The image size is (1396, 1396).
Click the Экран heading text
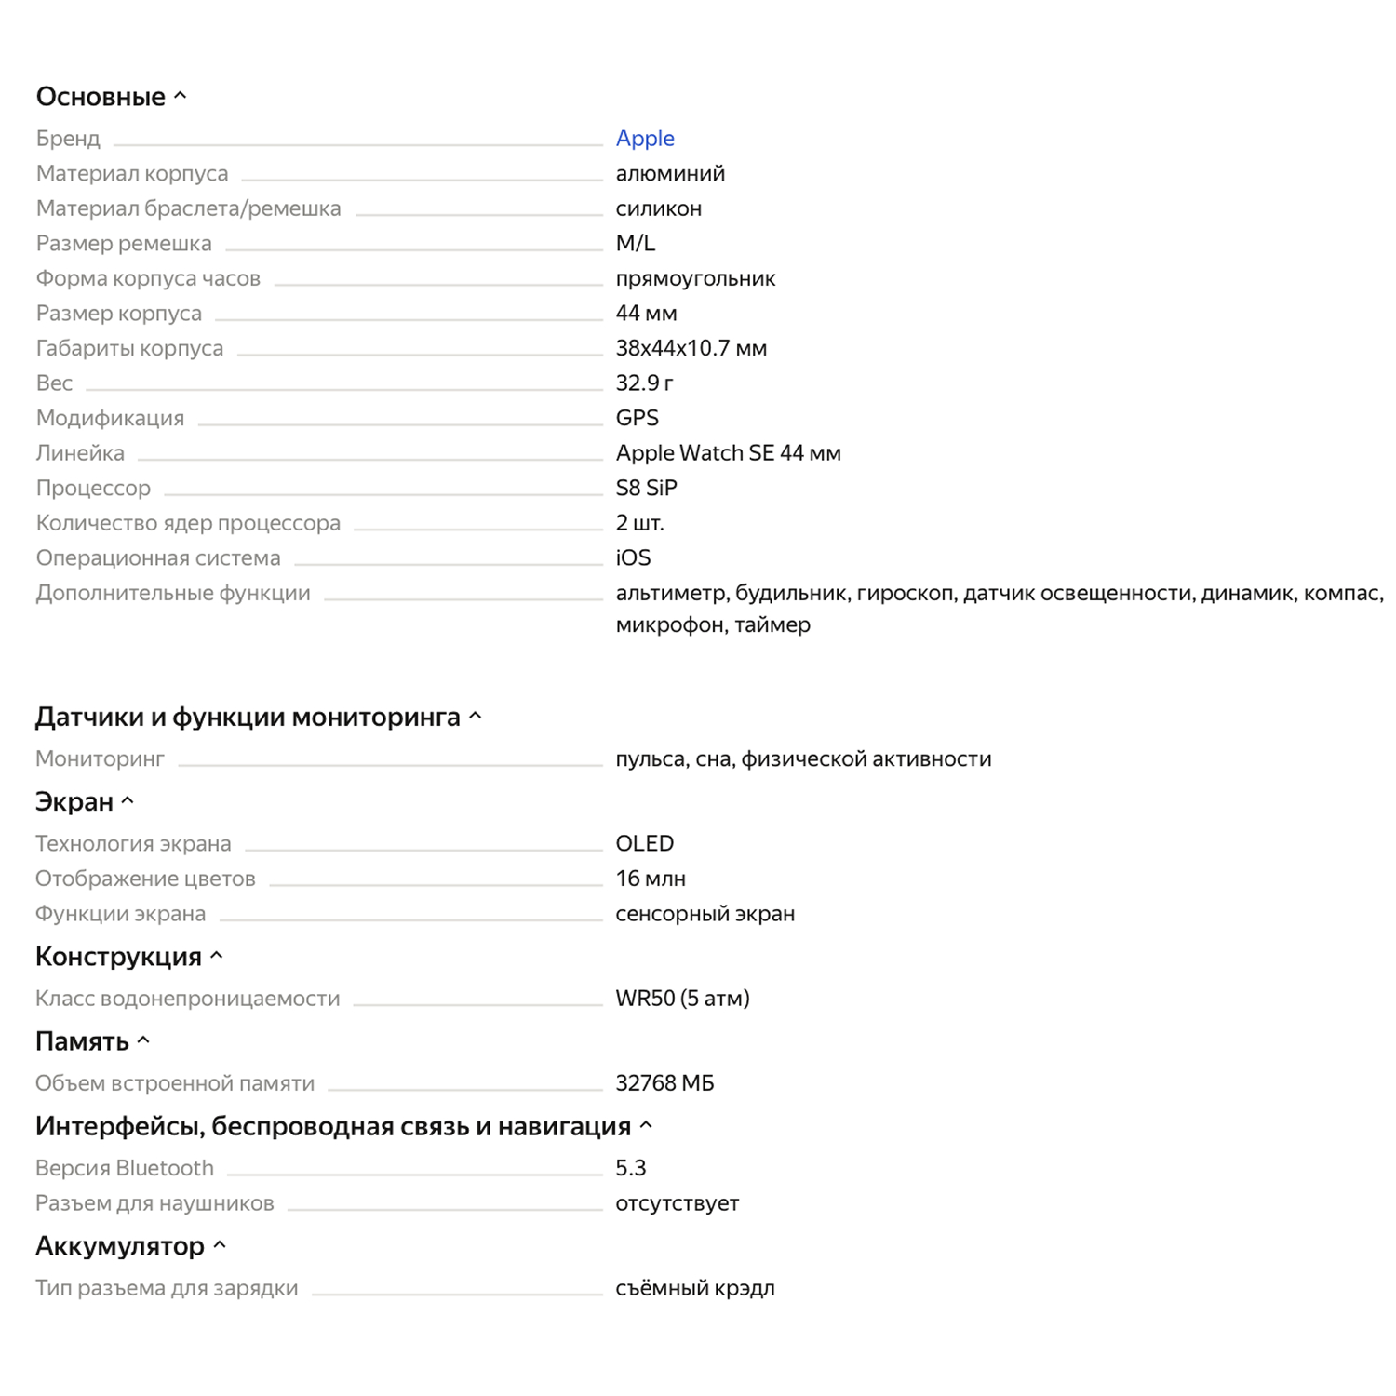point(74,801)
